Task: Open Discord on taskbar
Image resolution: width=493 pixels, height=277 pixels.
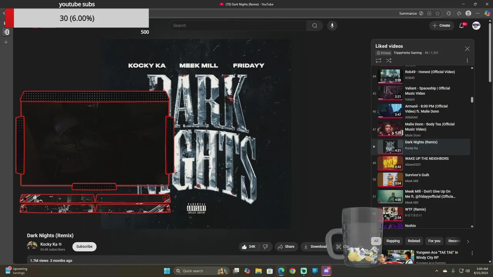Action: point(327,271)
